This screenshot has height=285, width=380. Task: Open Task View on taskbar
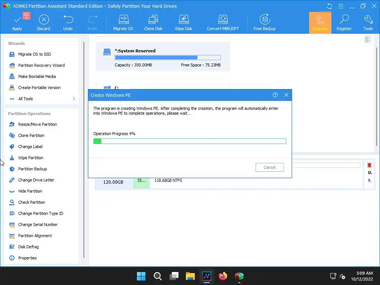174,276
